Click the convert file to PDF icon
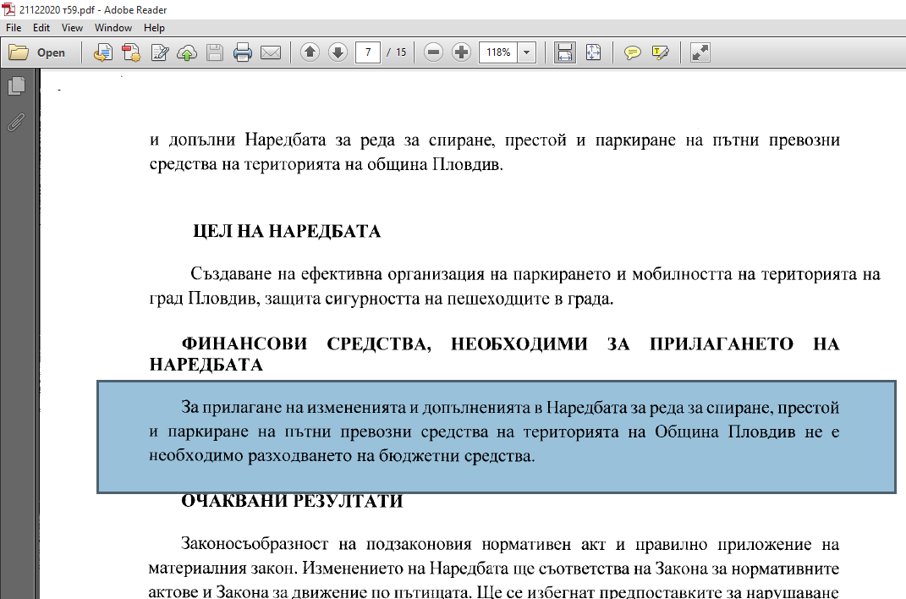This screenshot has height=599, width=906. click(103, 52)
